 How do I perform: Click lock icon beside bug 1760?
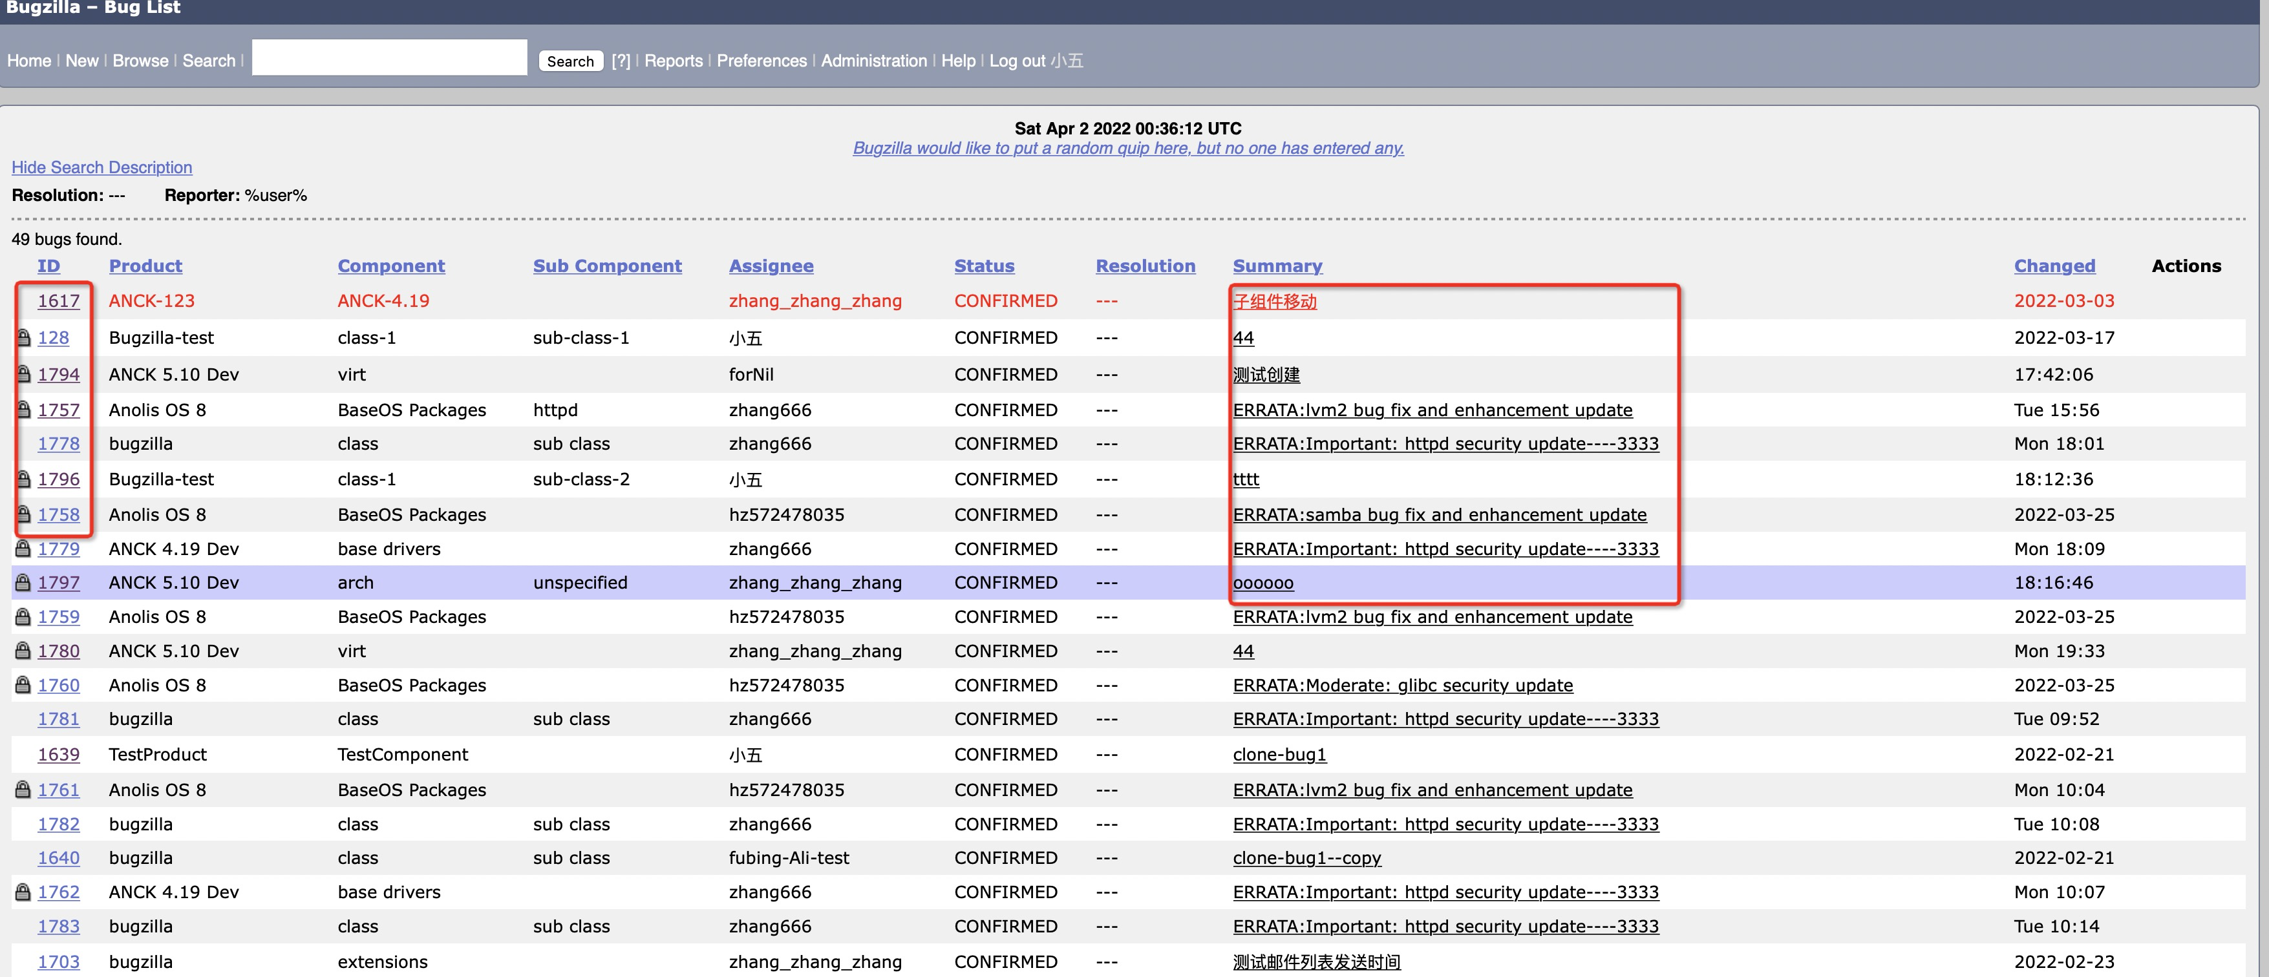[24, 685]
